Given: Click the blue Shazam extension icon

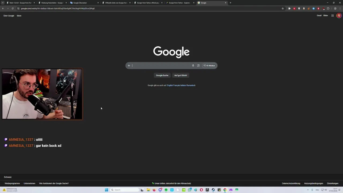Looking at the screenshot, I should pyautogui.click(x=314, y=8).
